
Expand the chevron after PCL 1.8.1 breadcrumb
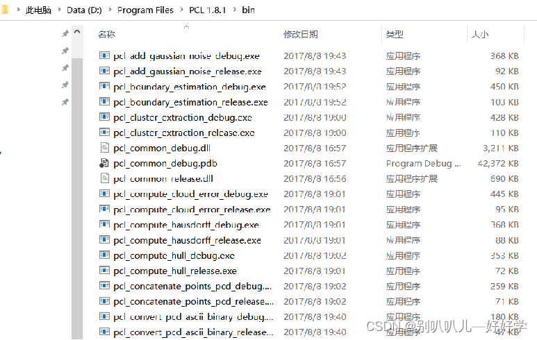[x=235, y=10]
